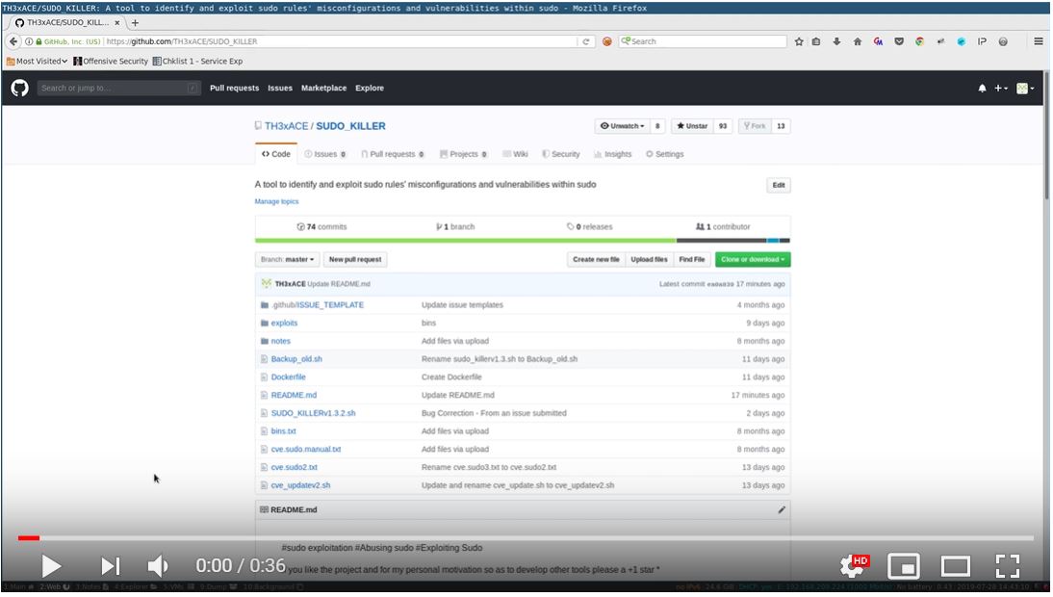
Task: Switch to miniplayer mode
Action: point(904,566)
